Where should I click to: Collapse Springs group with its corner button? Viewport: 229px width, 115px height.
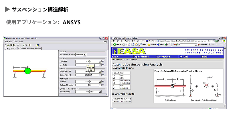[106, 69]
